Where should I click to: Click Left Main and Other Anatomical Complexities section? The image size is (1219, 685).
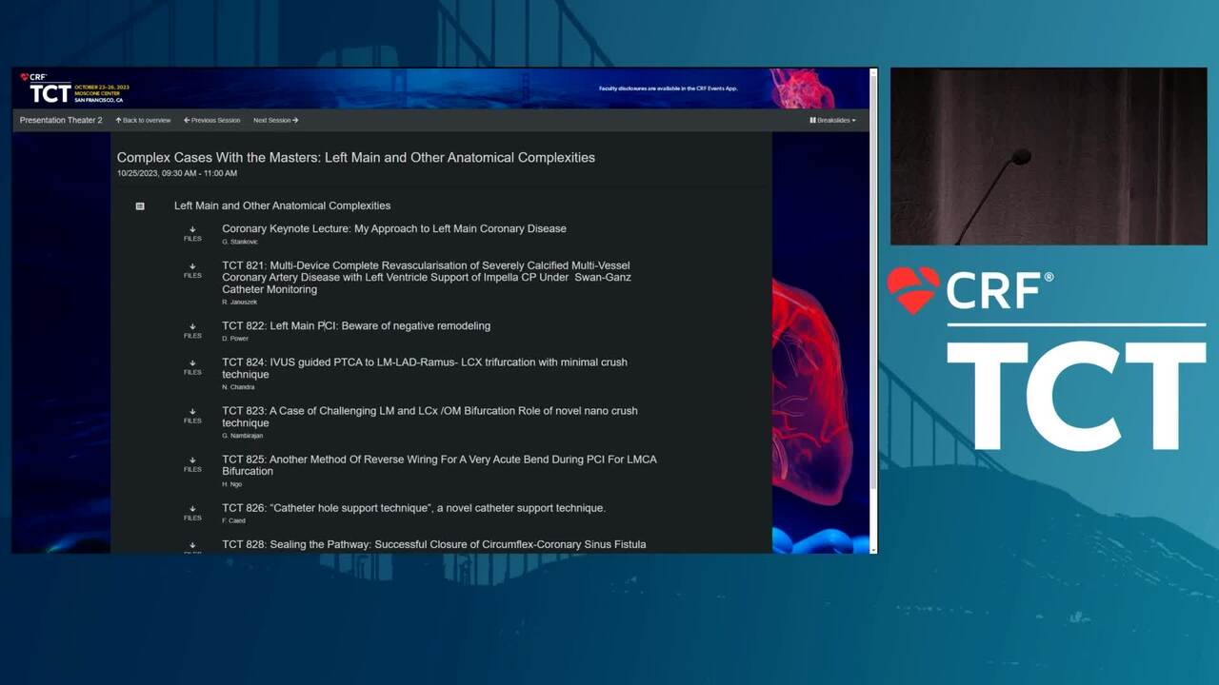(282, 205)
